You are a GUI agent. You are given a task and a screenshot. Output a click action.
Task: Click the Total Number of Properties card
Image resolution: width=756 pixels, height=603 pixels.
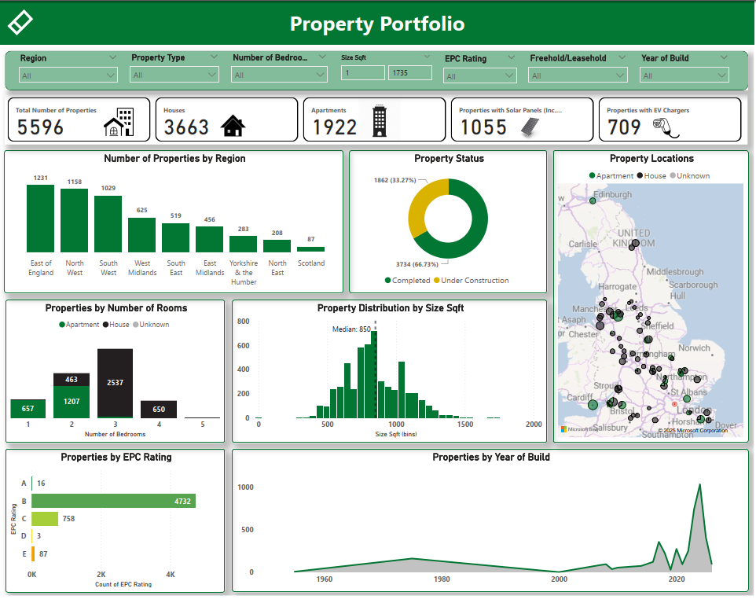coord(79,119)
